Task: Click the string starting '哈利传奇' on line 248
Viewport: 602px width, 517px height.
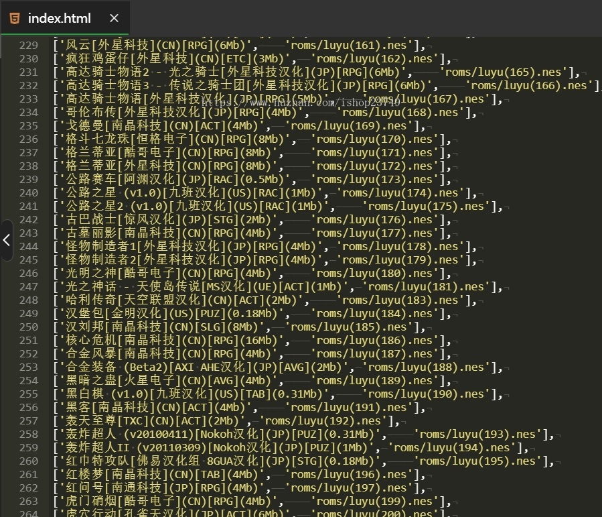Action: click(181, 300)
